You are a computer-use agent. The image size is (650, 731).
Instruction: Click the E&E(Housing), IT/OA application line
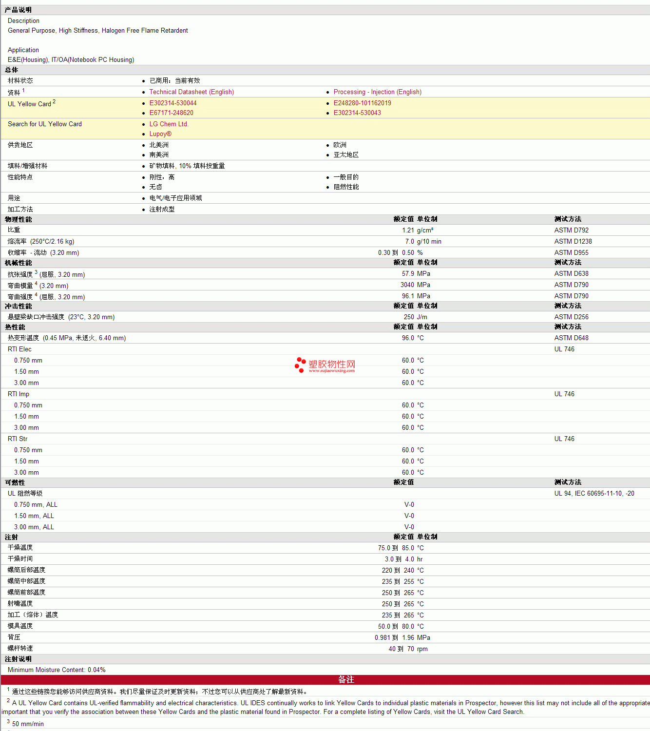tap(71, 59)
